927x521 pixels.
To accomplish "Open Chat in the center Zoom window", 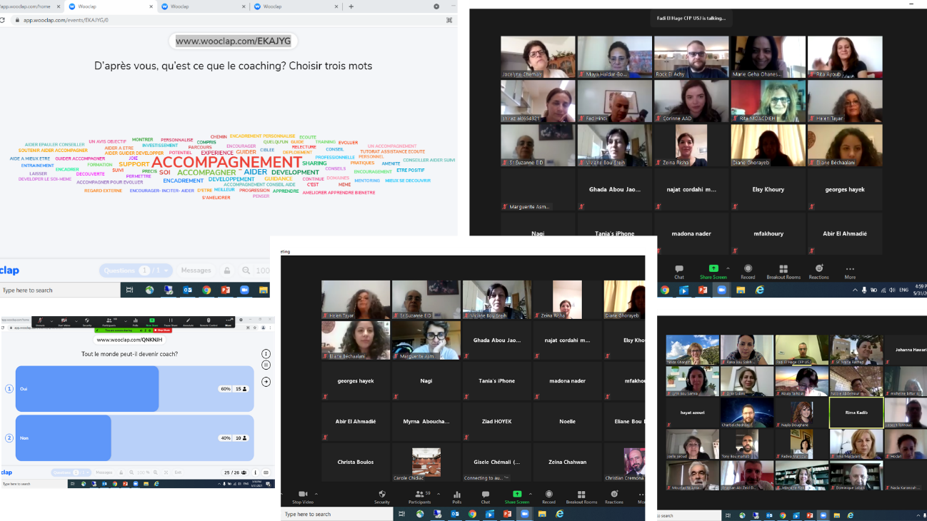I will (x=486, y=497).
